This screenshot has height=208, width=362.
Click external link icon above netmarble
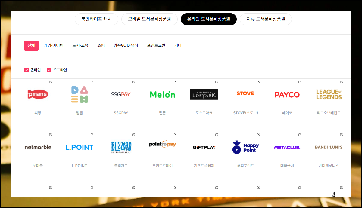tap(50, 135)
